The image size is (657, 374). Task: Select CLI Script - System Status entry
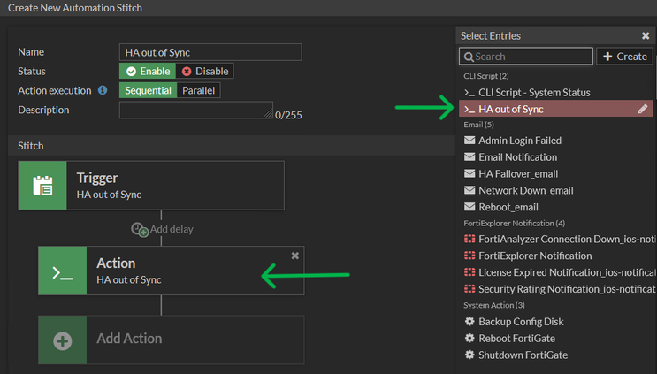tap(534, 93)
